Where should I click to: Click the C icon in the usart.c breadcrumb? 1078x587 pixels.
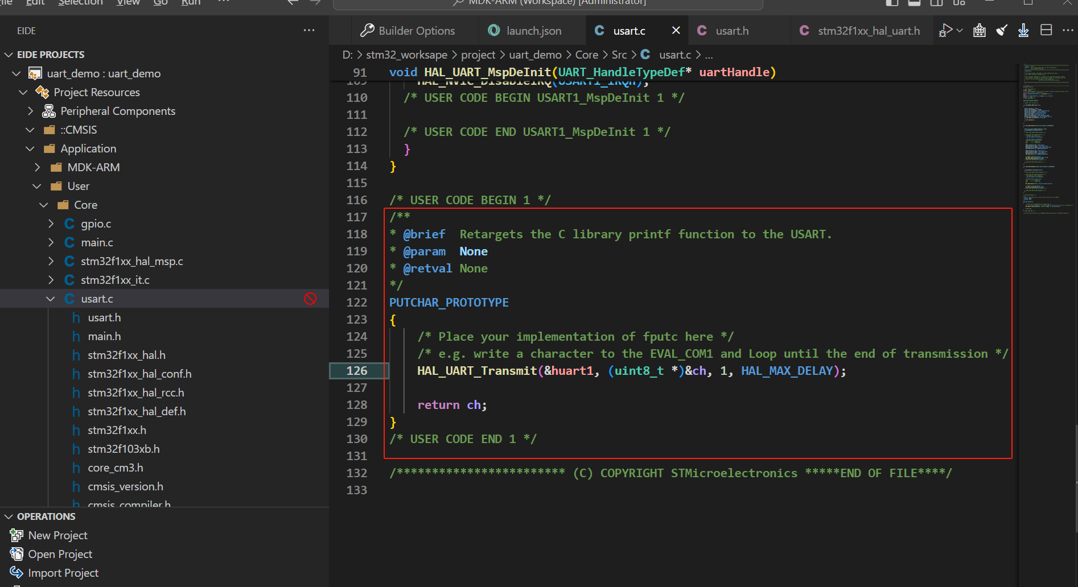point(645,55)
